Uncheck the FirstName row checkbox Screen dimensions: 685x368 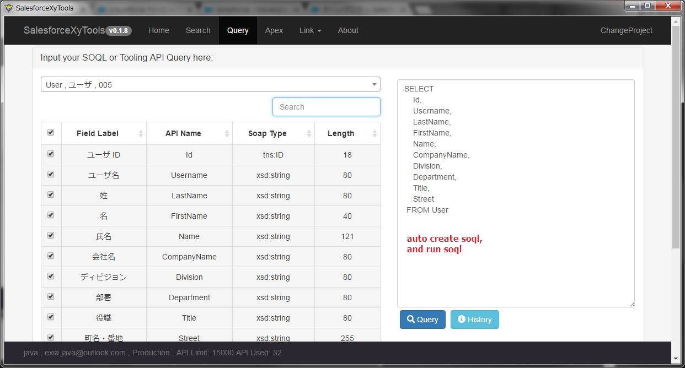[x=51, y=215]
